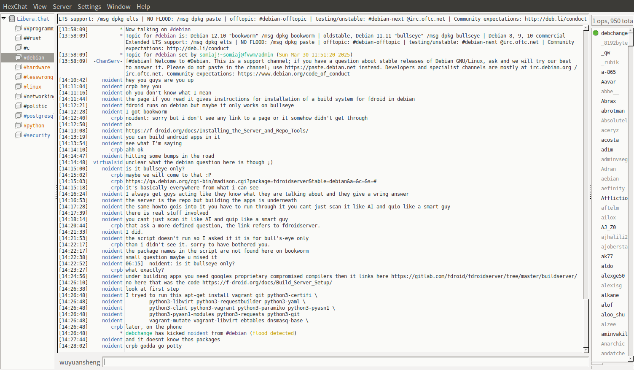Screen dimensions: 634x370
Task: Open the Settings menu
Action: coord(89,6)
